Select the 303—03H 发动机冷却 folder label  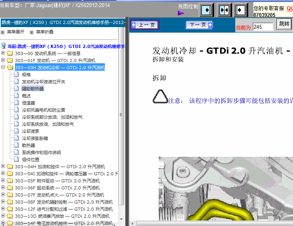coord(60,68)
